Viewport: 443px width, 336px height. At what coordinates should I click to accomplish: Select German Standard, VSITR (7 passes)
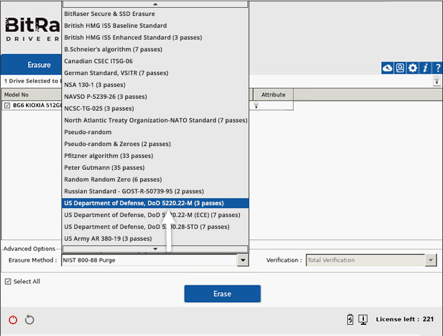155,73
